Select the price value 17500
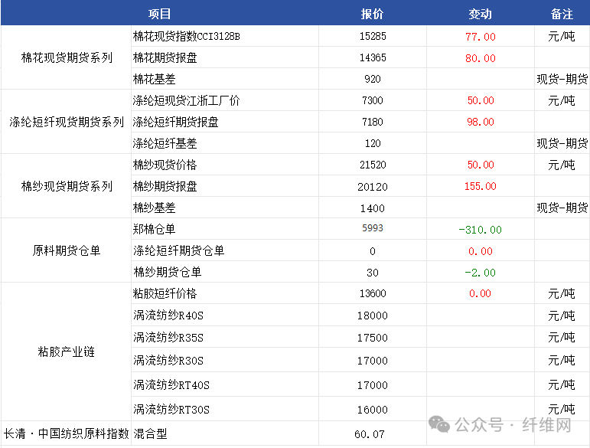590x448 pixels. point(373,338)
